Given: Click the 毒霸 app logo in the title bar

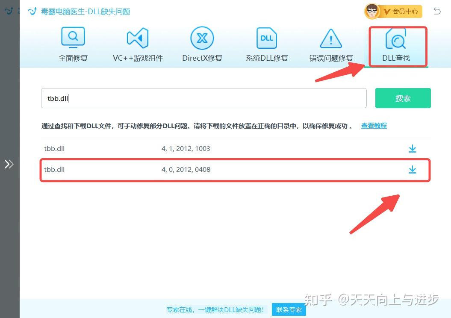Looking at the screenshot, I should click(32, 11).
